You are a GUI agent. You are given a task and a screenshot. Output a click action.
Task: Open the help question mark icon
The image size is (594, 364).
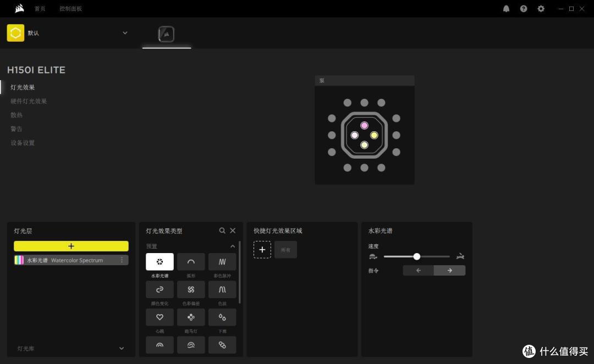(524, 9)
